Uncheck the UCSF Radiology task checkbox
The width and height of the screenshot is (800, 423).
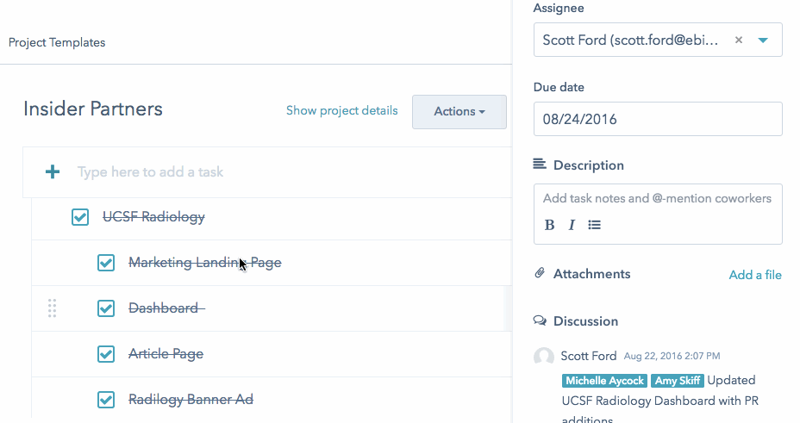click(80, 217)
